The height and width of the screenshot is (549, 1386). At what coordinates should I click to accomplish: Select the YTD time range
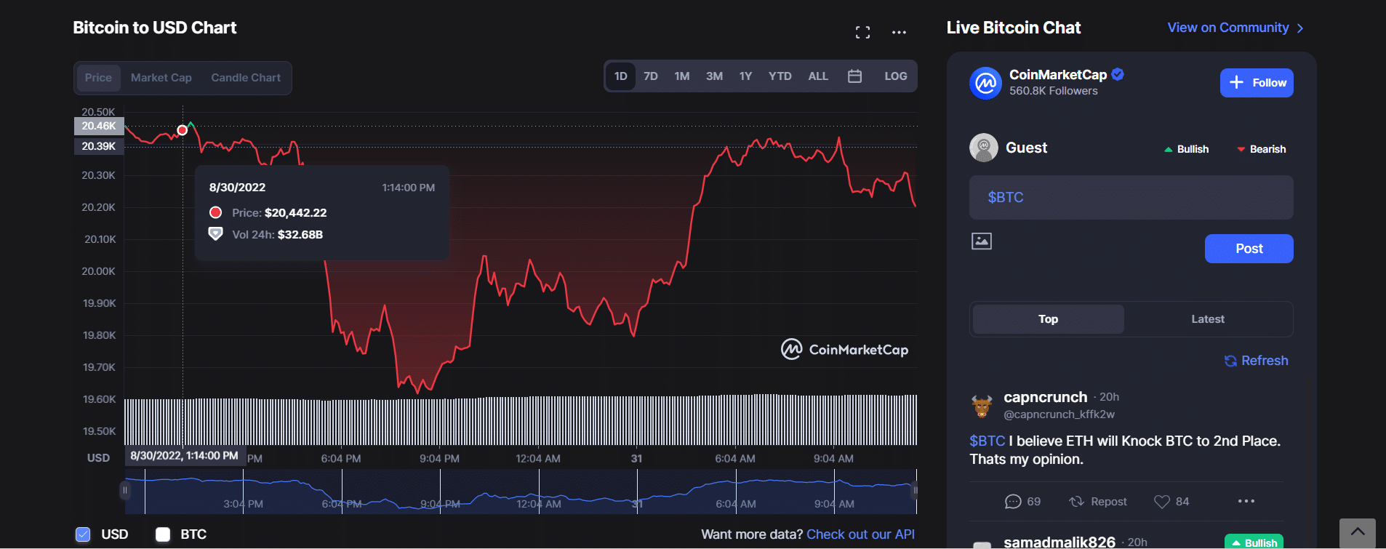point(780,76)
